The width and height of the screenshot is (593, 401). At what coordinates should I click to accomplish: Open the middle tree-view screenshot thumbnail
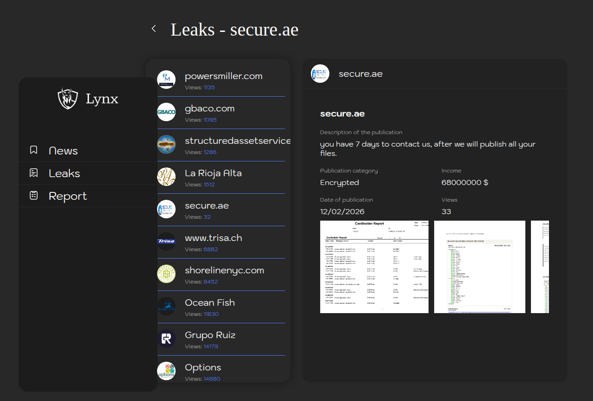pos(479,267)
